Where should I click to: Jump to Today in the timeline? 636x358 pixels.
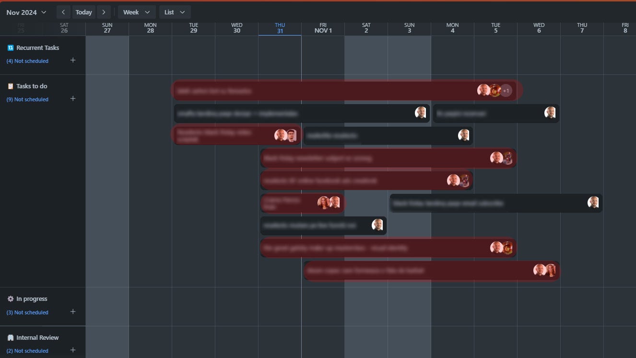pos(83,12)
